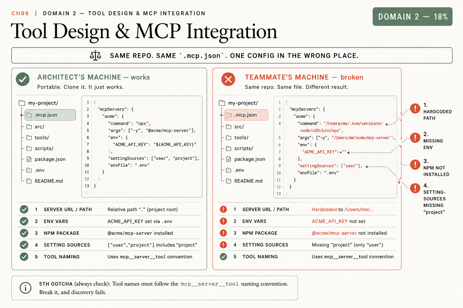This screenshot has height=308, width=463.
Task: Click settingSources ["user", "project"] line
Action: (x=154, y=159)
